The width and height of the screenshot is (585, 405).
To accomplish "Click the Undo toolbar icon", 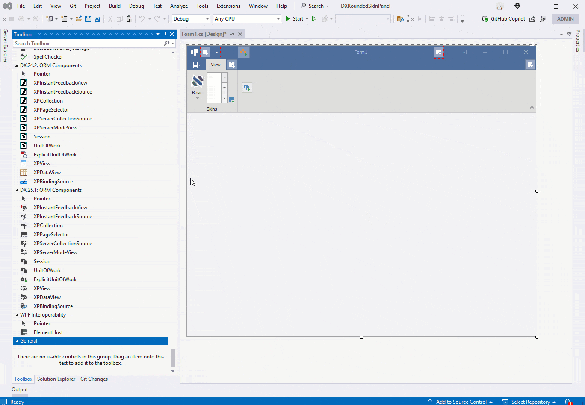I will 141,18.
